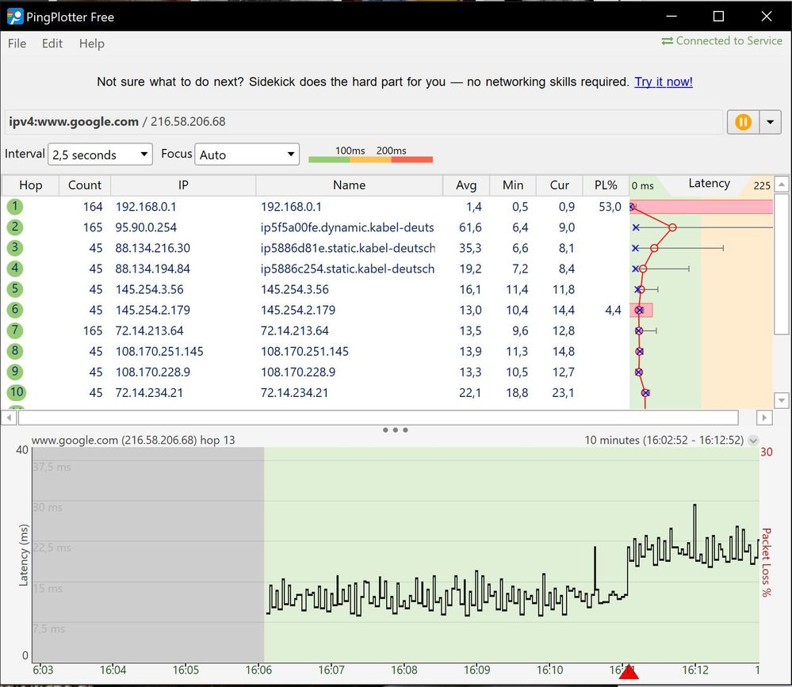Click the hop 10 green circle icon

[x=15, y=392]
